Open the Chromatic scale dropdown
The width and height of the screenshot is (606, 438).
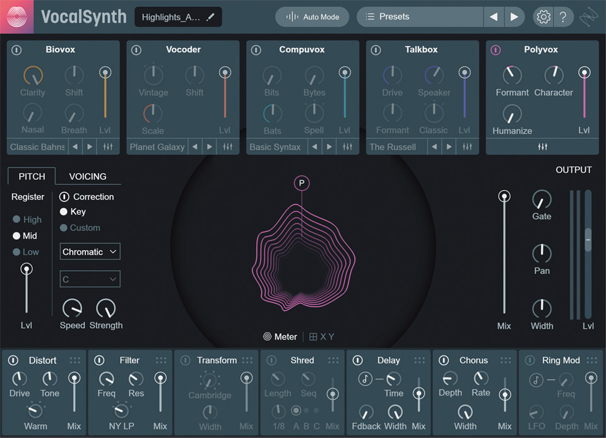pos(90,252)
